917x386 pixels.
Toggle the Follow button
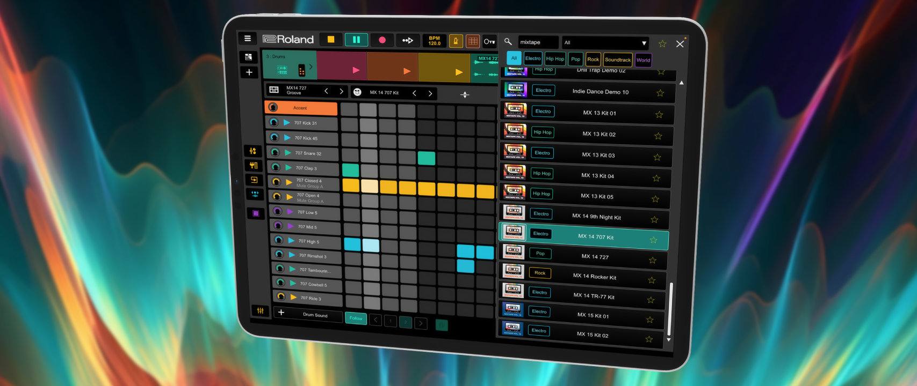(x=356, y=318)
